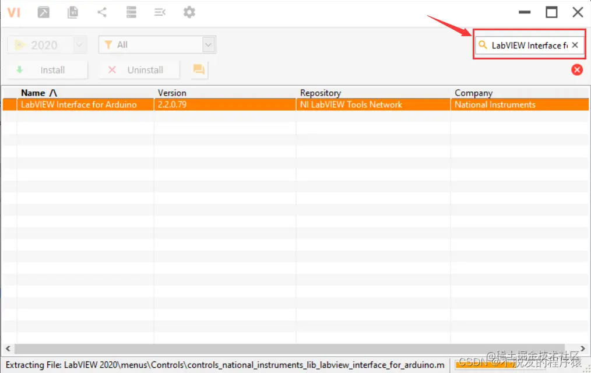Screen dimensions: 591x373
Task: Sort by the Name column header
Action: pyautogui.click(x=85, y=93)
